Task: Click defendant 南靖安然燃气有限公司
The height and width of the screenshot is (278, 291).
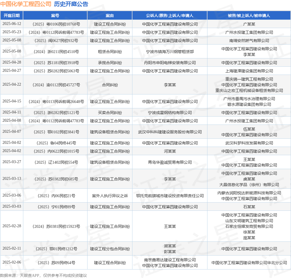Action: pyautogui.click(x=249, y=41)
